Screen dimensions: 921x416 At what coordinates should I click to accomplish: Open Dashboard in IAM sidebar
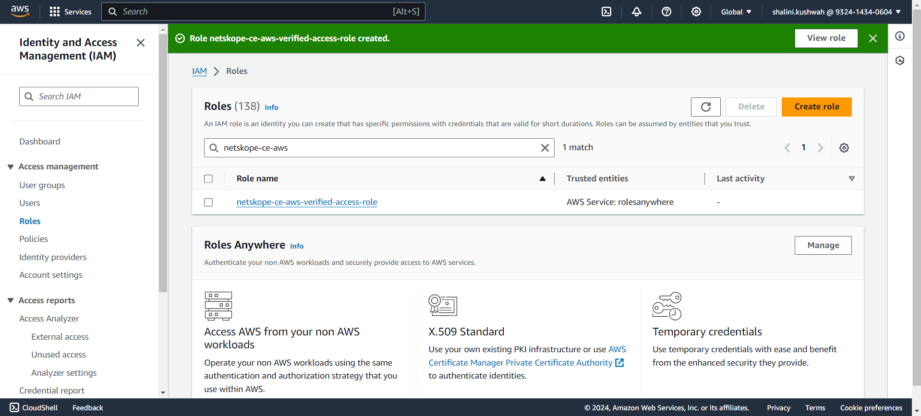[x=40, y=142]
